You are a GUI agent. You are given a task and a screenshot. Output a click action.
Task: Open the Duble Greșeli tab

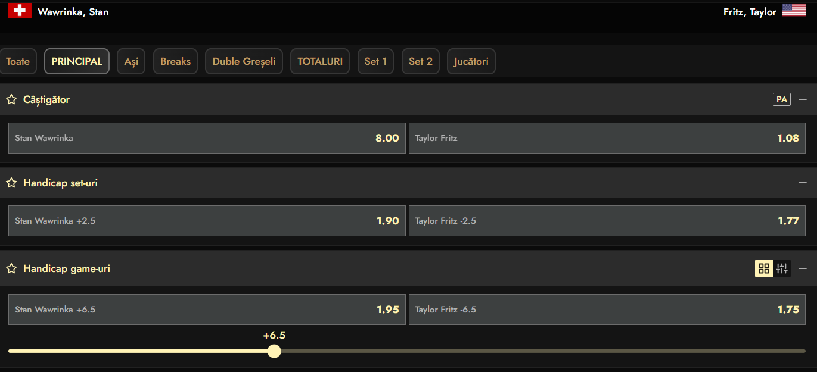click(x=244, y=61)
